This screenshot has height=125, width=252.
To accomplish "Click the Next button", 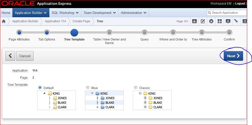I will click(233, 56).
